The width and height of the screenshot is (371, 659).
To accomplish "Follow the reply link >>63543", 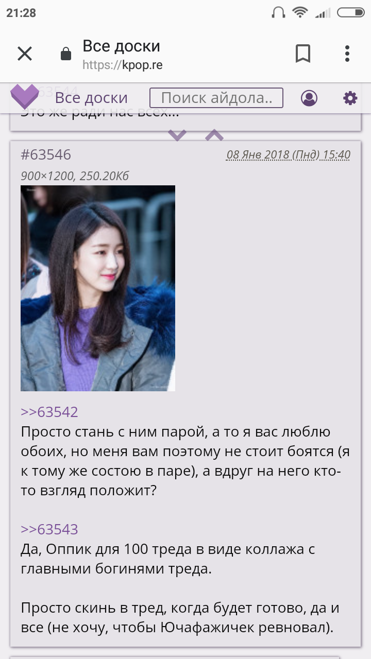I will (49, 529).
